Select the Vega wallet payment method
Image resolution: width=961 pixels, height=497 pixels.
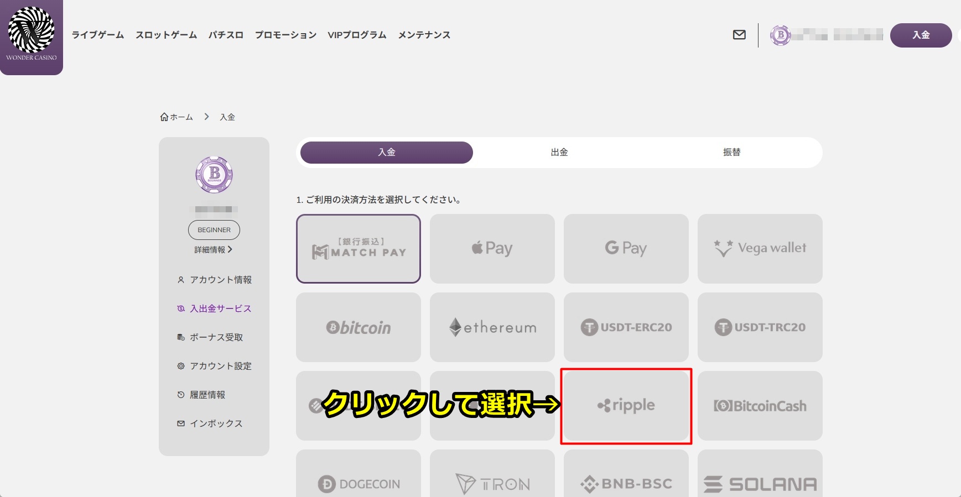point(760,249)
